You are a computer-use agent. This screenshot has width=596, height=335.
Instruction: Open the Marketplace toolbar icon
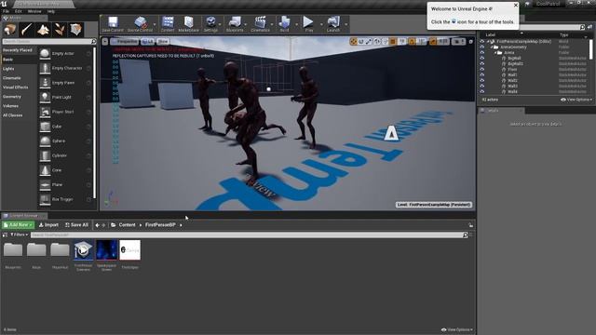(188, 24)
